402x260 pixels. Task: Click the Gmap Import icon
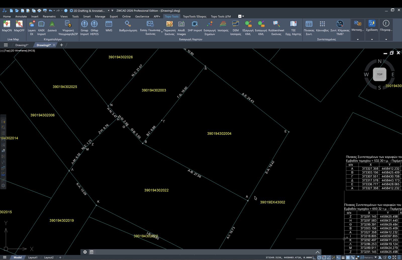[x=84, y=28]
